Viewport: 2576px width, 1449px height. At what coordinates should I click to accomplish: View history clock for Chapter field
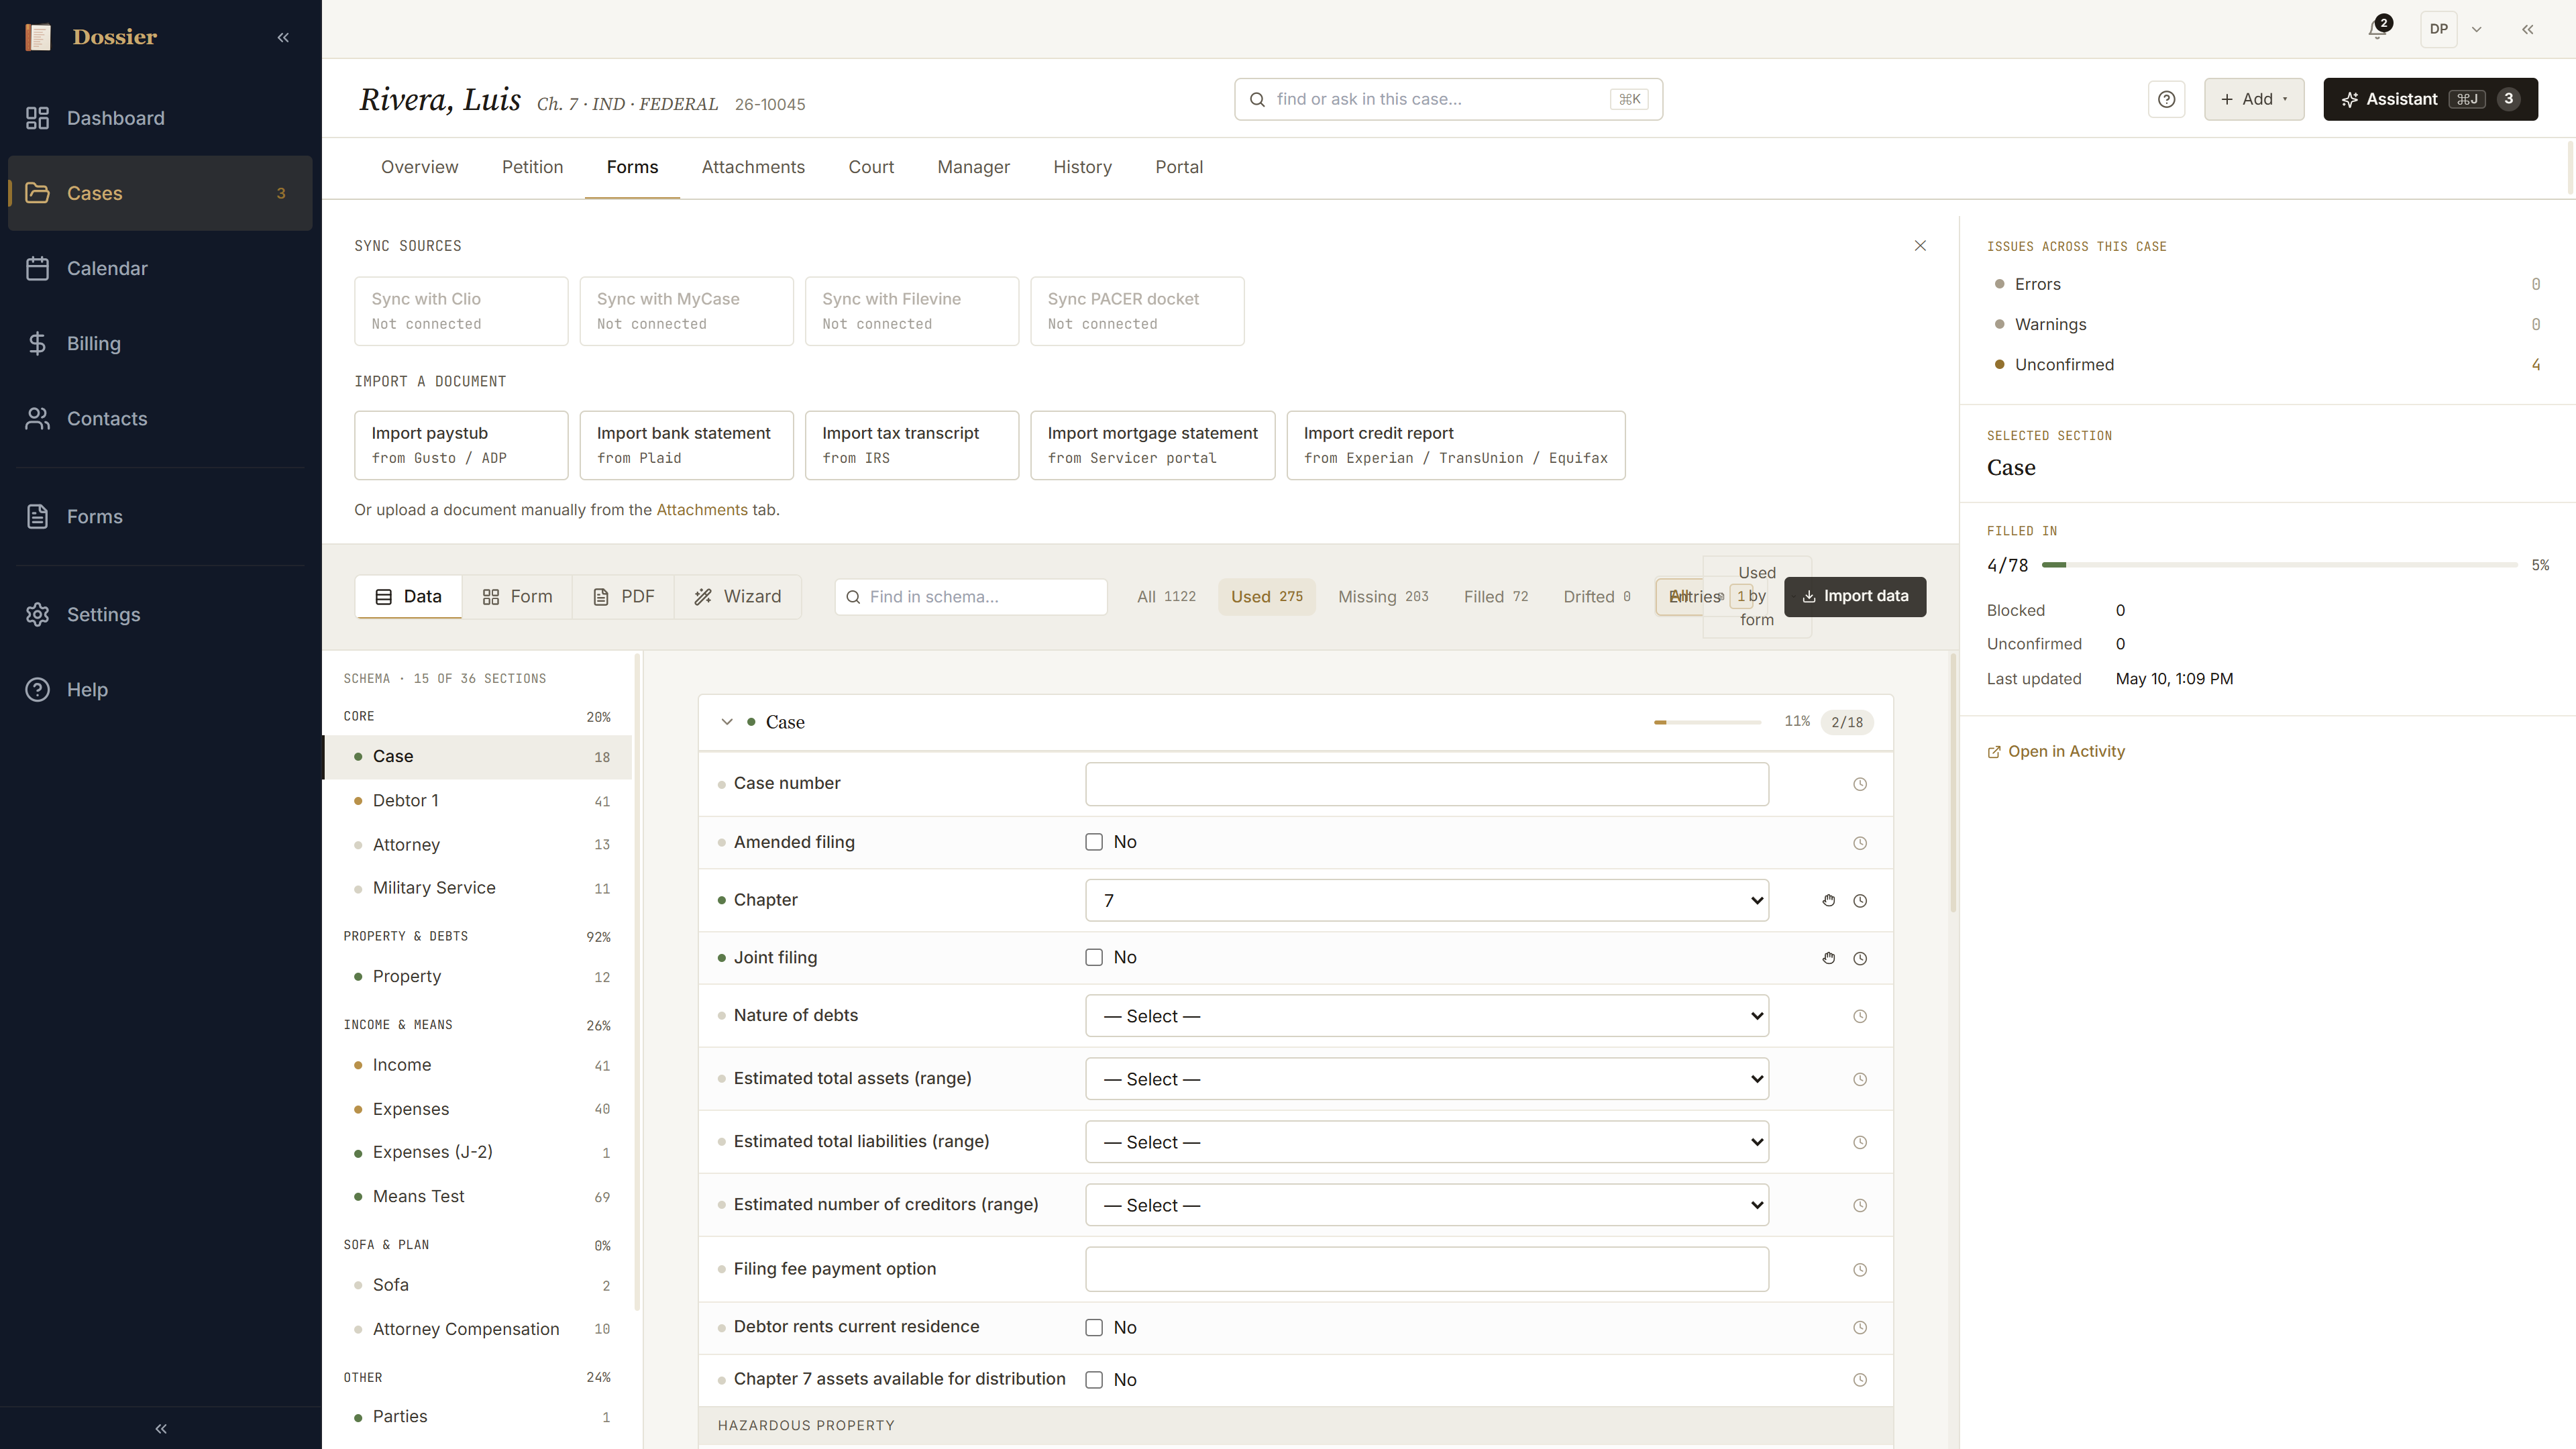click(1860, 900)
